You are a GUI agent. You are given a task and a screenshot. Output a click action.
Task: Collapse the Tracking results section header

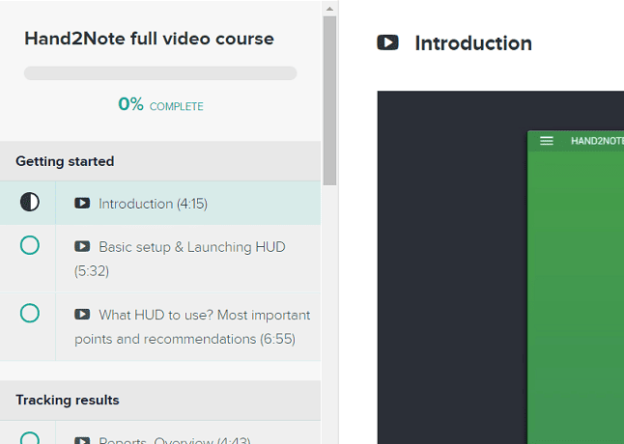(x=68, y=400)
